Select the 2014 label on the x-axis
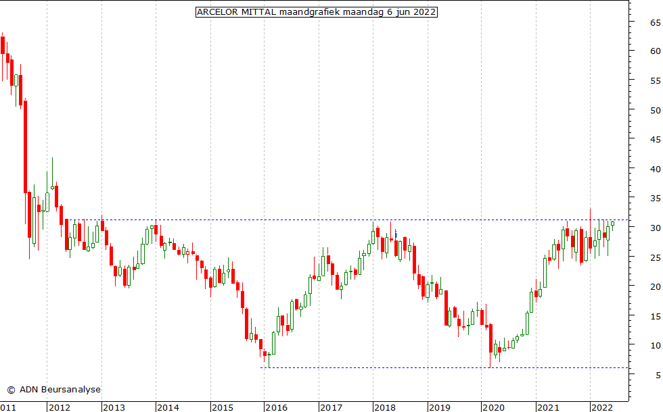This screenshot has height=412, width=663. tap(168, 408)
